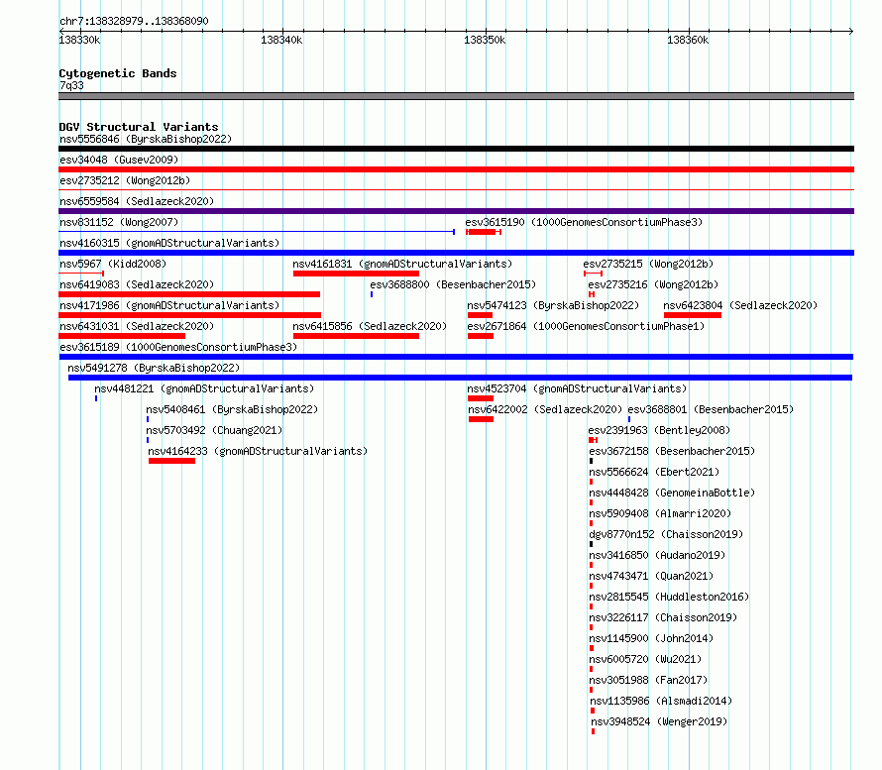
Task: Select the red nsv4164233 variant bar
Action: click(x=171, y=461)
